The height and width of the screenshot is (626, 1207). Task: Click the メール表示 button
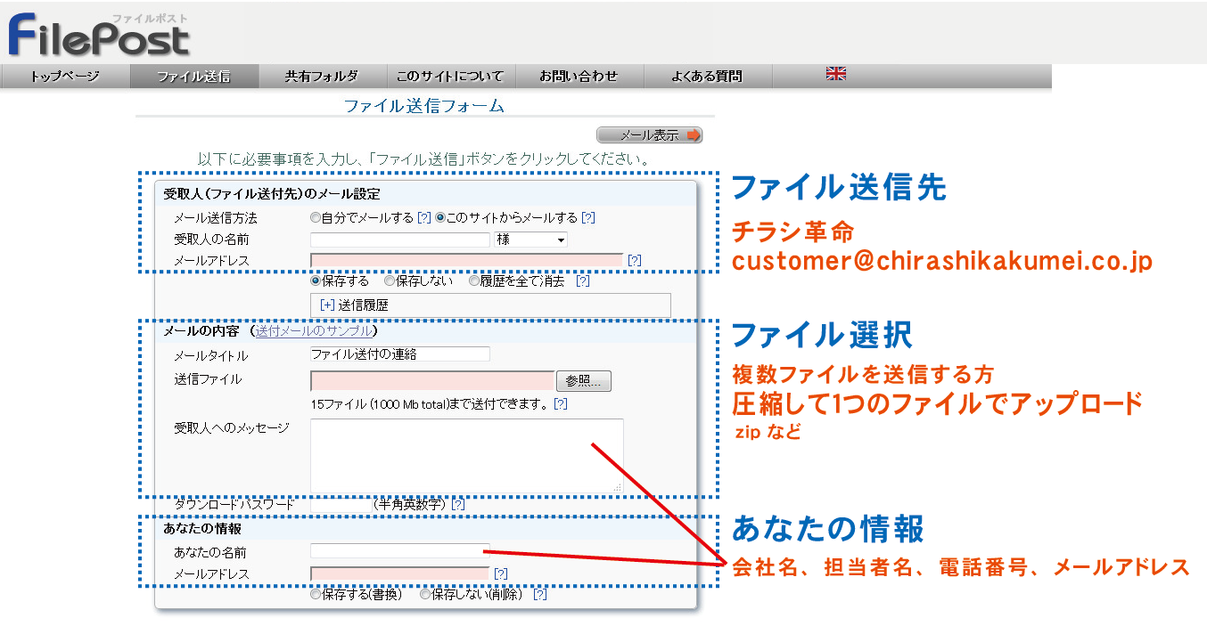tap(650, 135)
